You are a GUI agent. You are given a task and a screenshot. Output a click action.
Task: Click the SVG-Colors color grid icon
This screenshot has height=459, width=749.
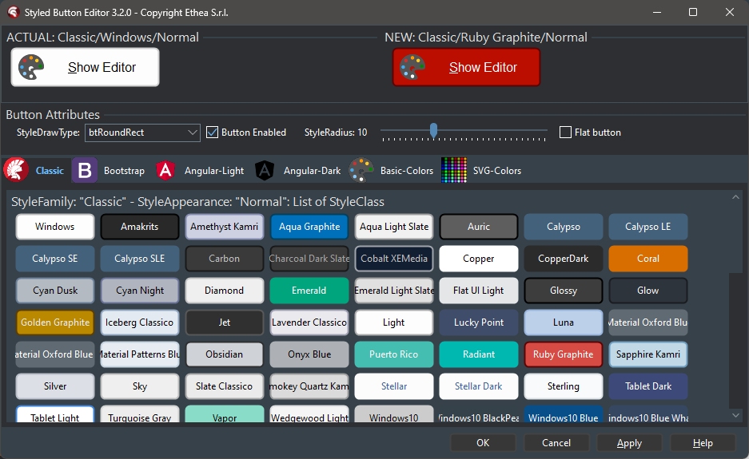point(454,170)
